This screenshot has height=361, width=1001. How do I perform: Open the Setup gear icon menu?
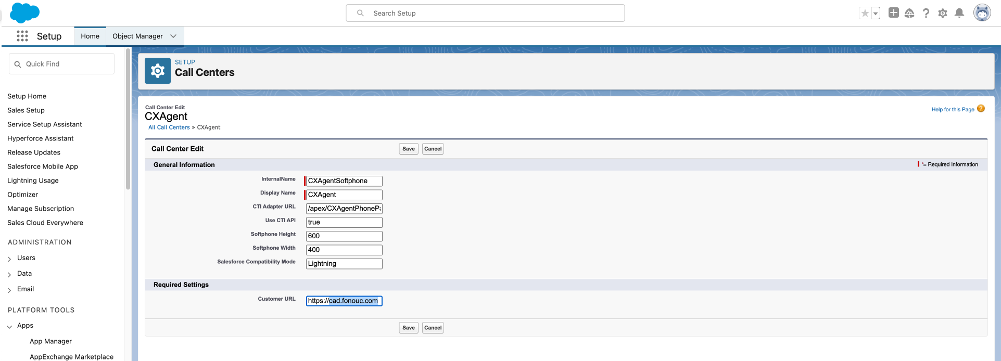tap(943, 13)
